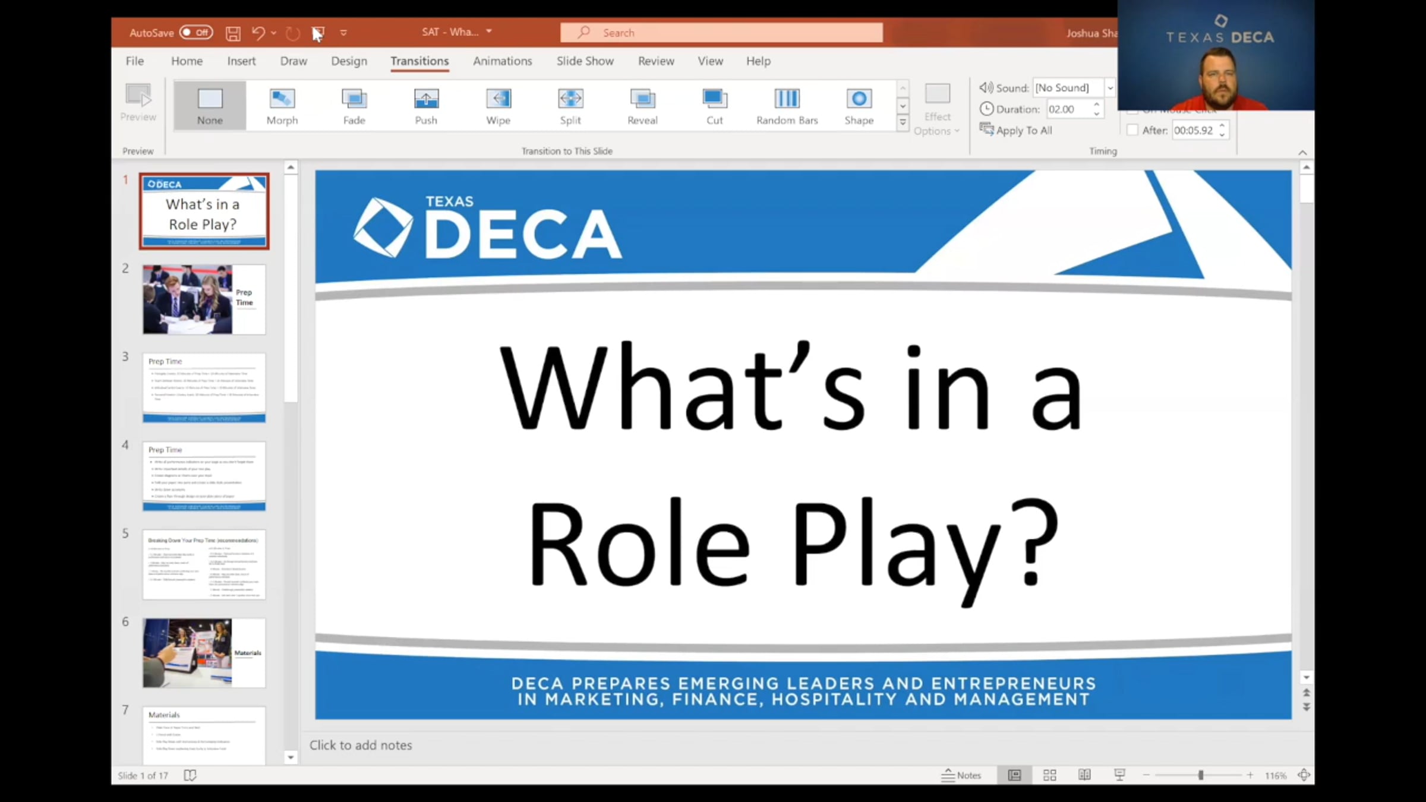Screen dimensions: 1426x802
Task: Choose the Push transition effect
Action: 426,106
